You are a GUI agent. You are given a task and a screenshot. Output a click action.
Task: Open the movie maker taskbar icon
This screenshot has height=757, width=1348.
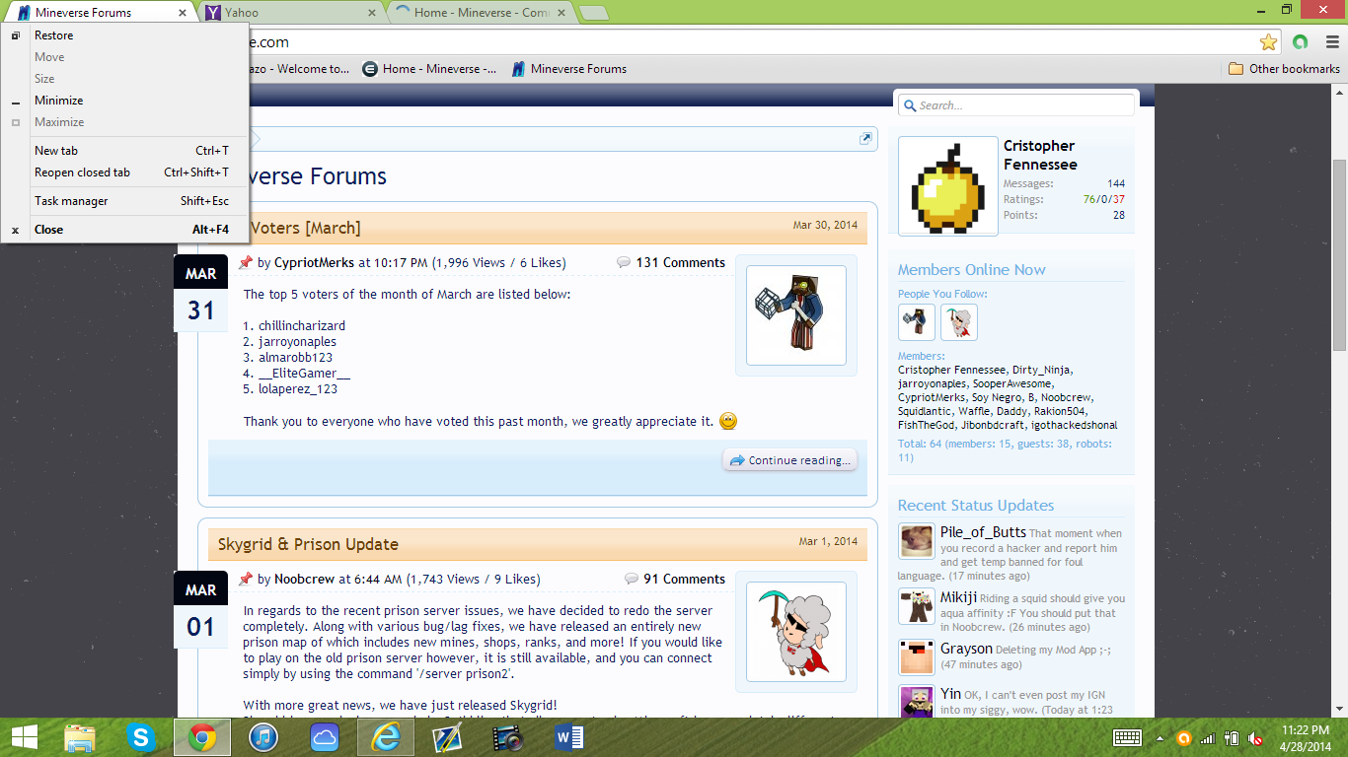[x=508, y=737]
